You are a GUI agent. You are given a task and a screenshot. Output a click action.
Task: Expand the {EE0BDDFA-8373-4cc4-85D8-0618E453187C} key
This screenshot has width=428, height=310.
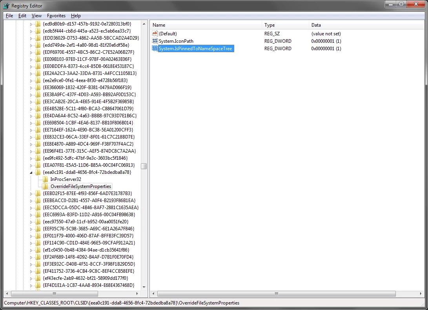(x=31, y=66)
